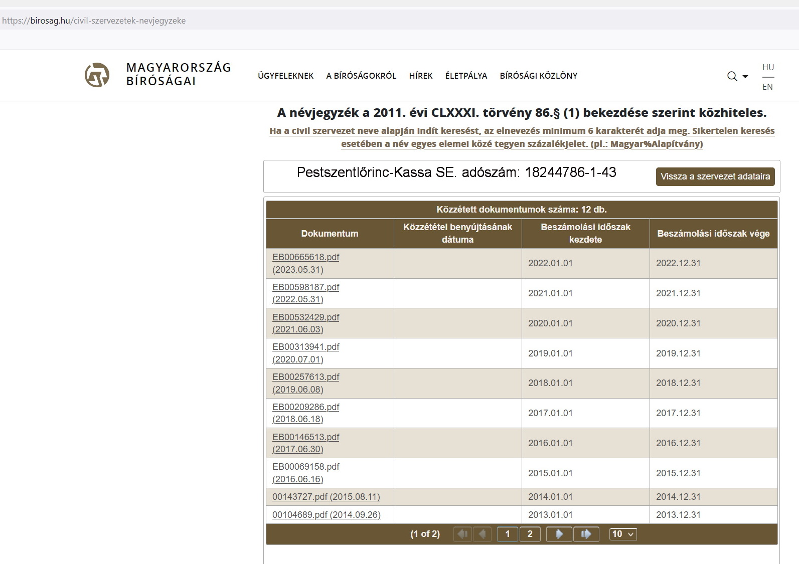The height and width of the screenshot is (564, 799).
Task: Click the Magyarország Bíróságai logo icon
Action: pyautogui.click(x=97, y=75)
